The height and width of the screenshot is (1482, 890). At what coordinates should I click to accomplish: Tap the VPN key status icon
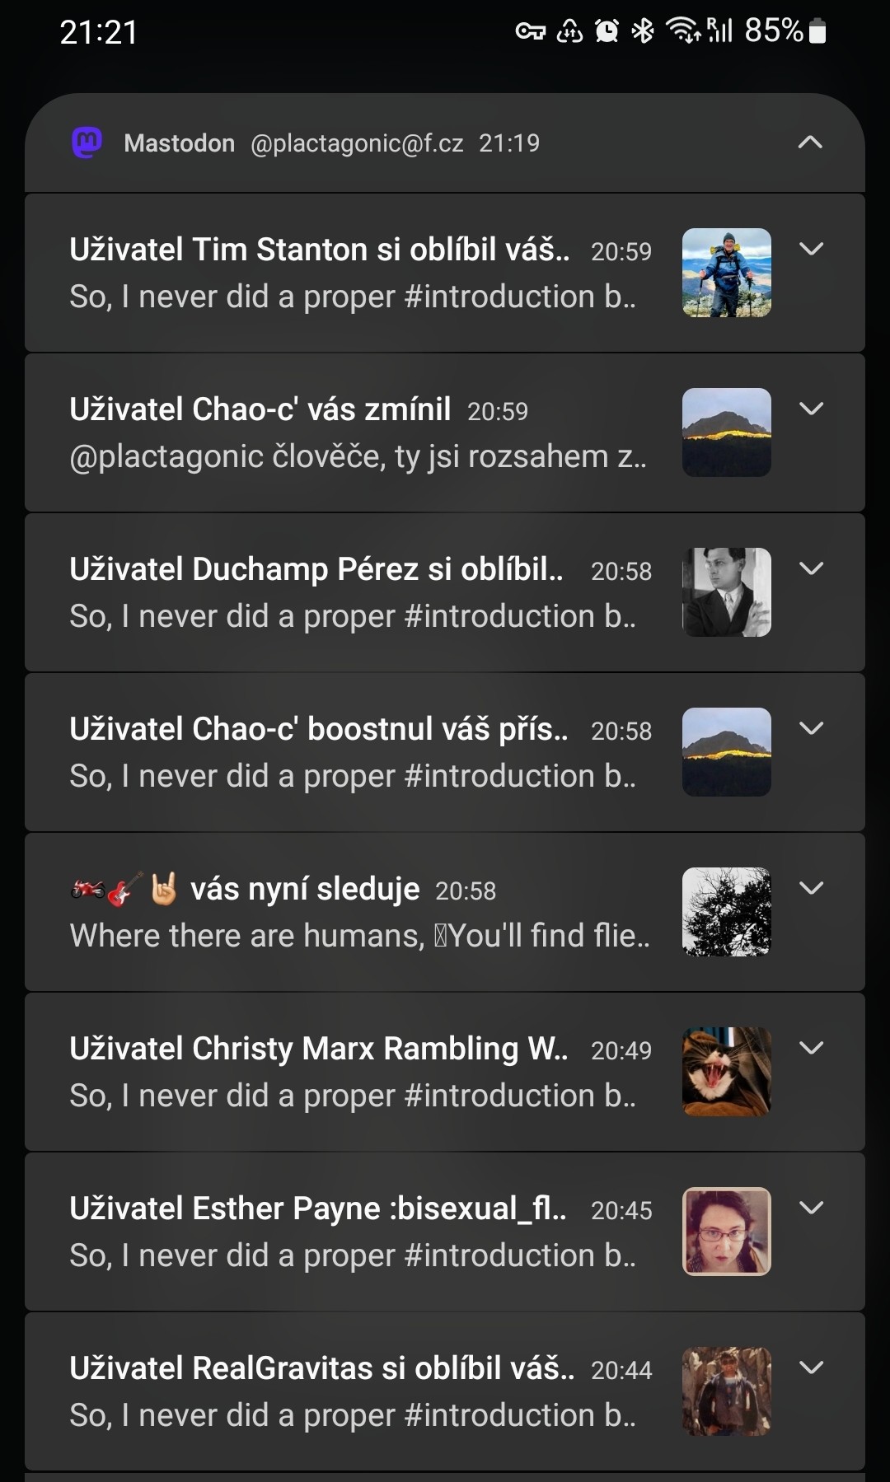[530, 32]
